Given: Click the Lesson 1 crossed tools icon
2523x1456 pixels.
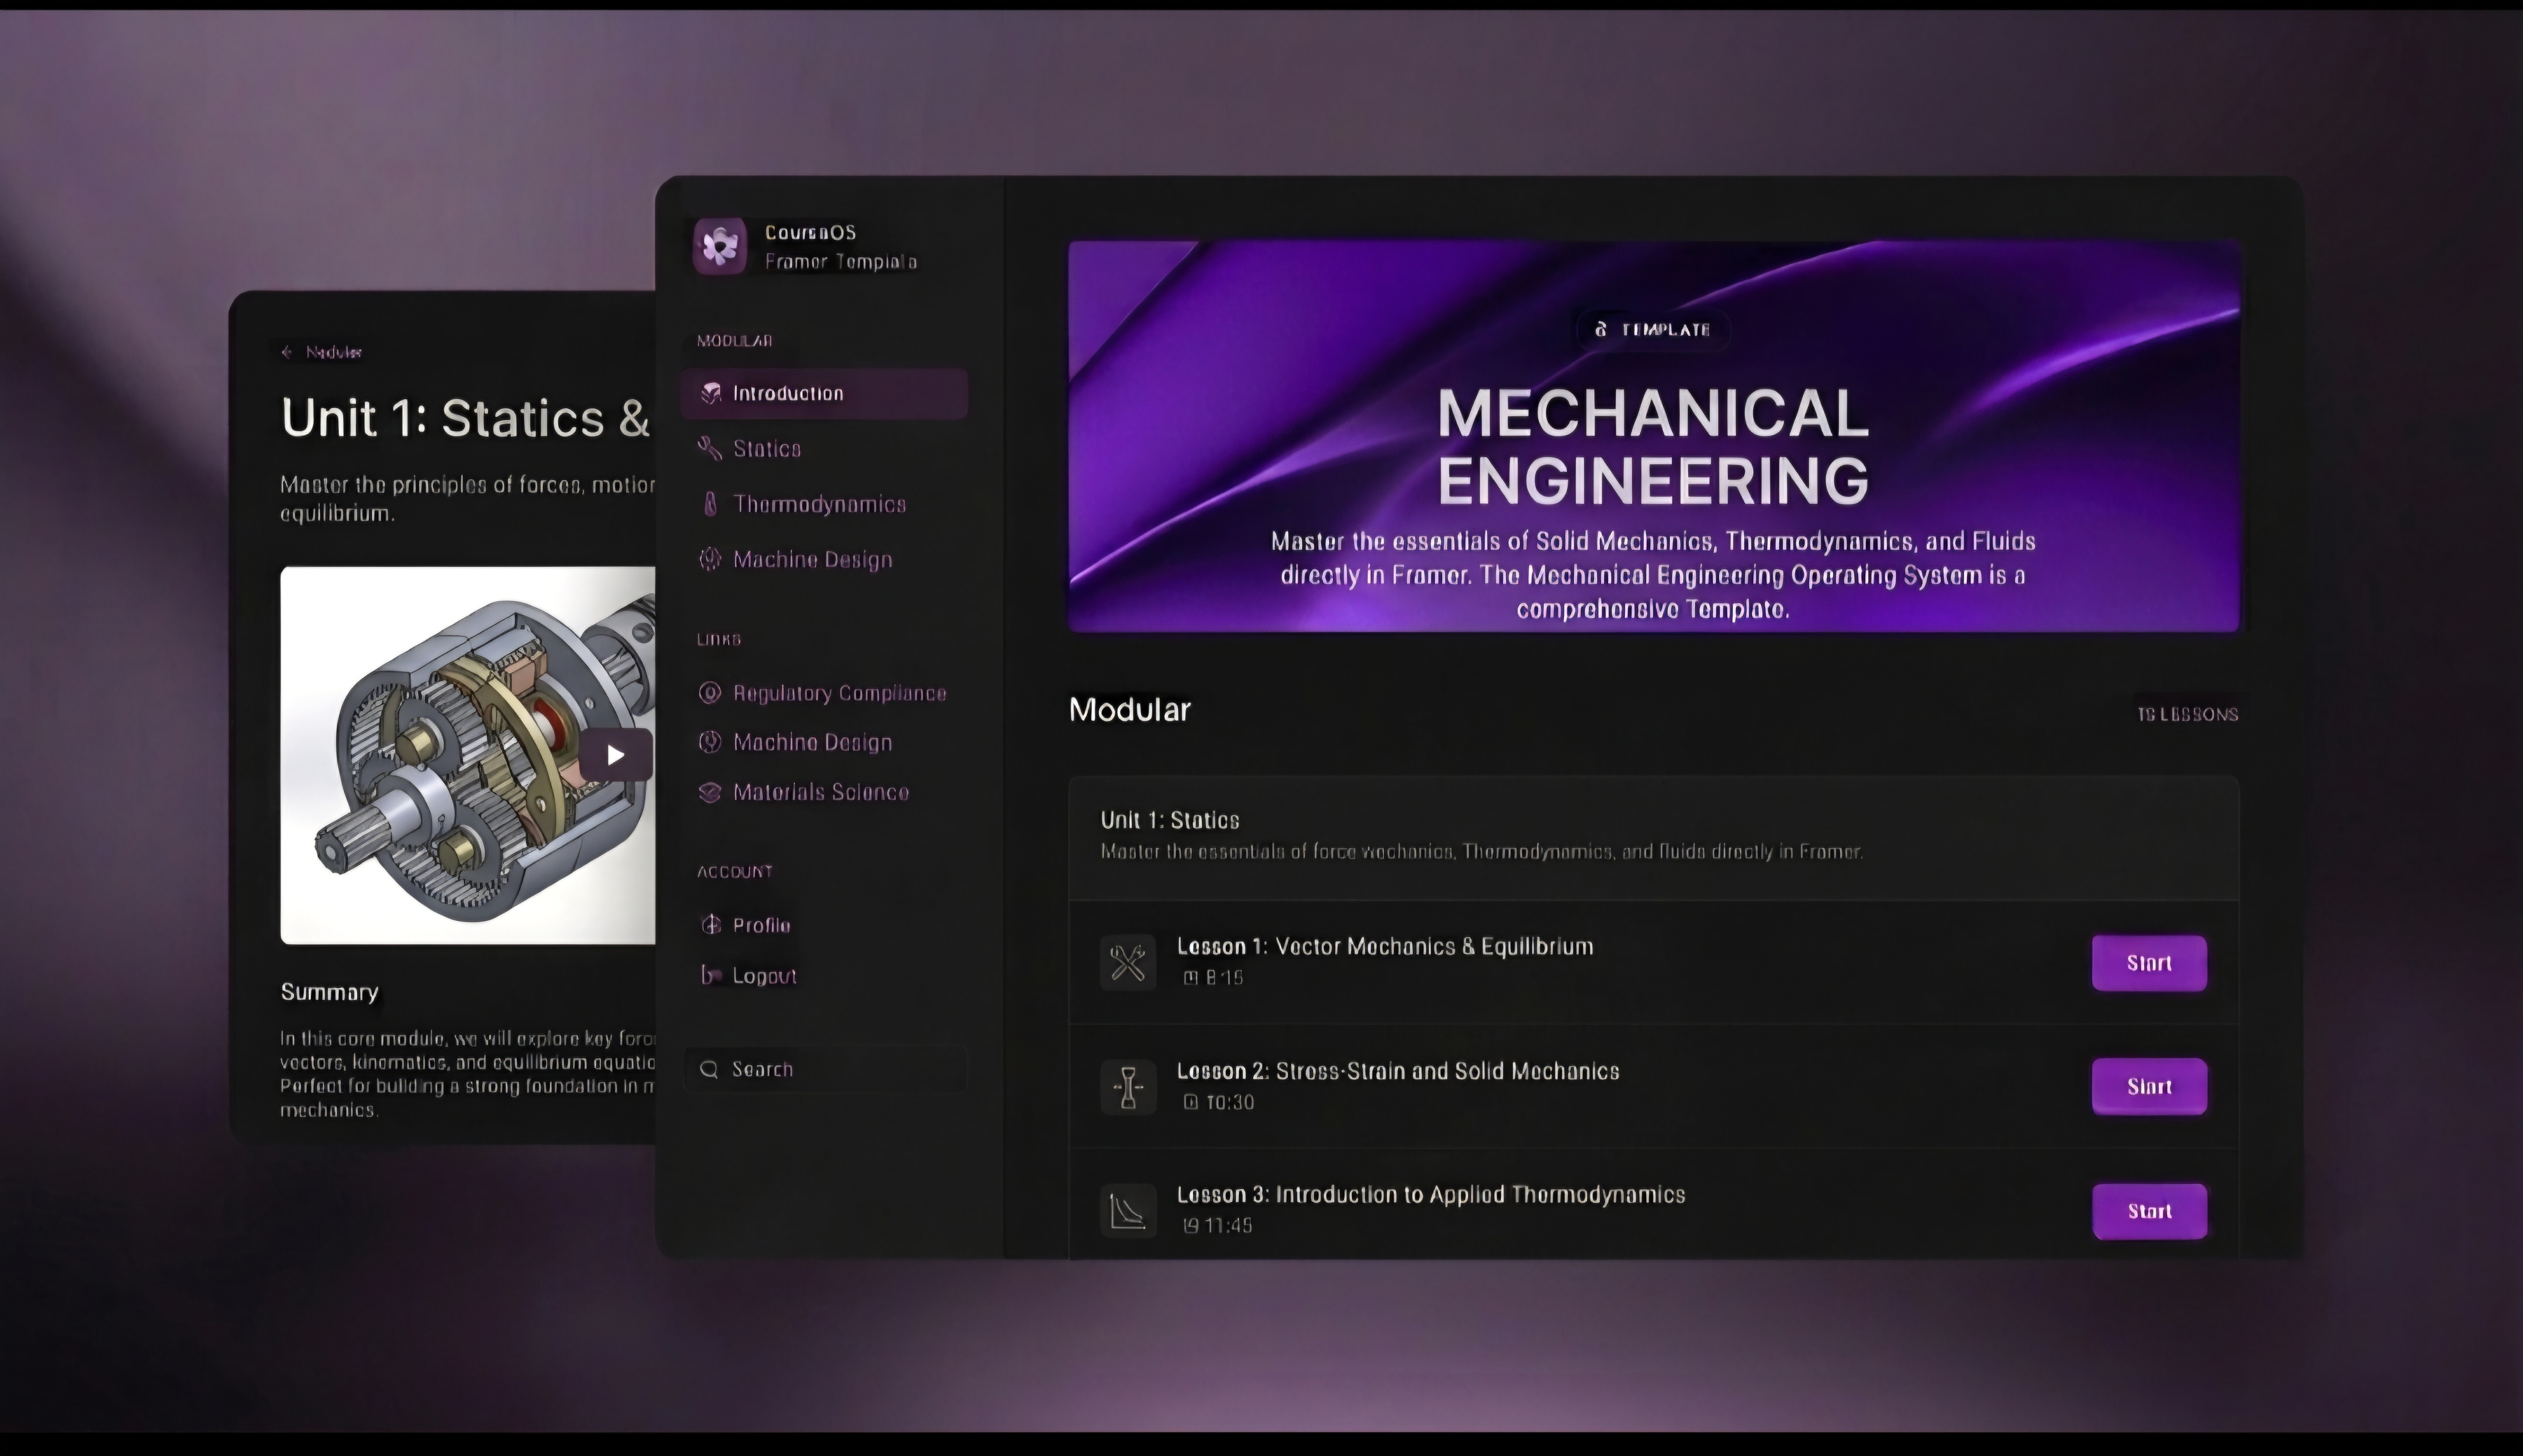Looking at the screenshot, I should point(1128,962).
